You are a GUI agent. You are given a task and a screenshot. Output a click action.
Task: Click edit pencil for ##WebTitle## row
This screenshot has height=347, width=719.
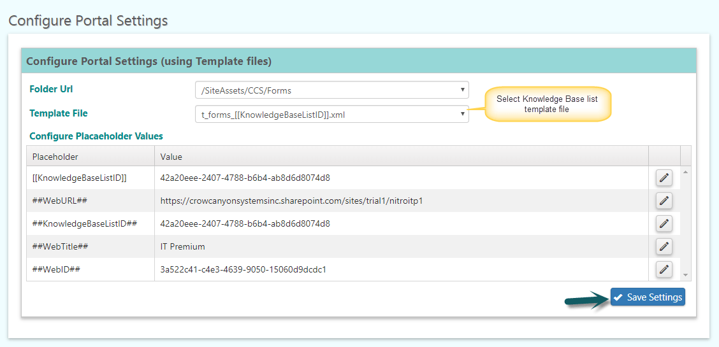pos(664,246)
